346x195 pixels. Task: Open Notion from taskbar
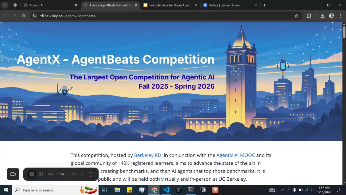203,190
